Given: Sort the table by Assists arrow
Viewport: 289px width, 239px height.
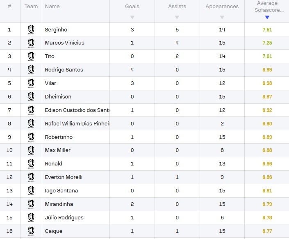Looking at the screenshot, I should (177, 18).
